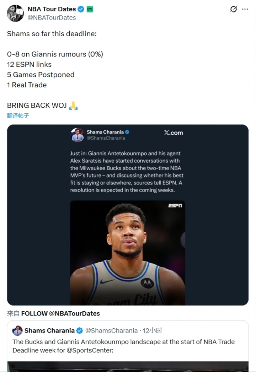Screen dimensions: 256x372
Task: Click the blue verified badge on NBA Tour Dates
Action: click(81, 9)
